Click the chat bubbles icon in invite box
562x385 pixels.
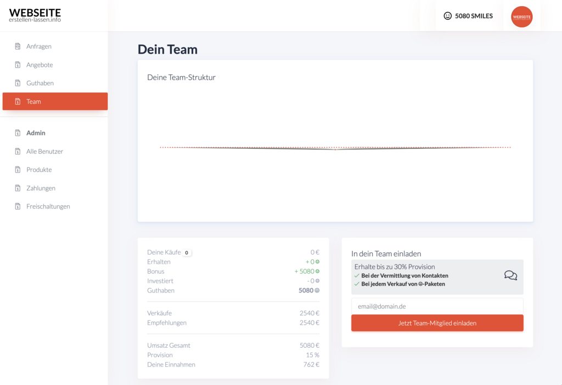point(510,275)
